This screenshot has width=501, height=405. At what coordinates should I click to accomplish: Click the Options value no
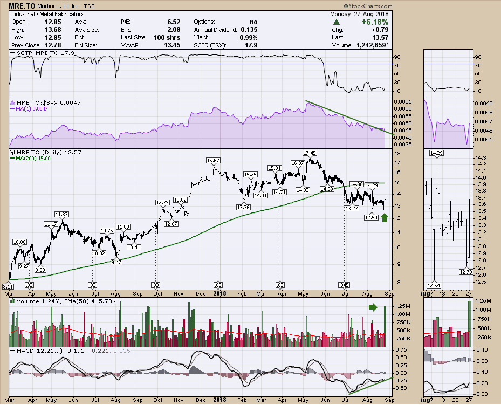click(x=253, y=22)
